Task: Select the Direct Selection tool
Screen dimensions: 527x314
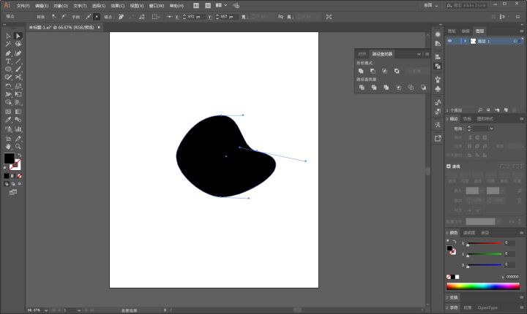Action: [18, 36]
